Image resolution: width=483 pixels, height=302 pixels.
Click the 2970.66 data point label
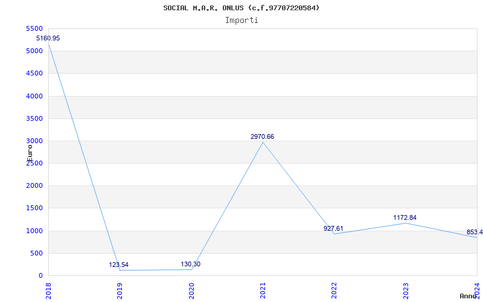point(262,137)
